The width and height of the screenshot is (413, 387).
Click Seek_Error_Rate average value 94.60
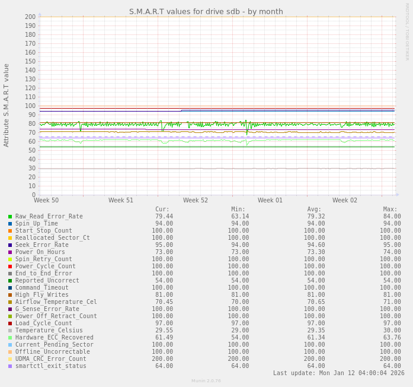click(316, 245)
